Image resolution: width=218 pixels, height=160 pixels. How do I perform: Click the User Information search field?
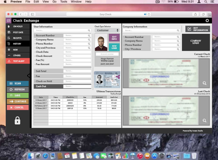coord(62,30)
